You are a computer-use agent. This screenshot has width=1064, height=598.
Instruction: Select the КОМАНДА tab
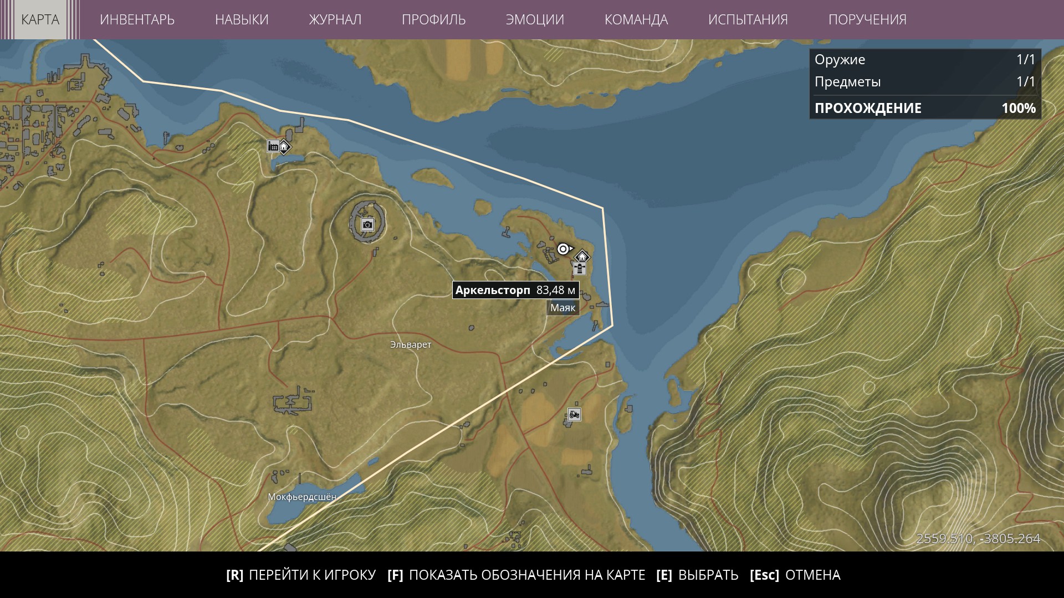(x=636, y=19)
